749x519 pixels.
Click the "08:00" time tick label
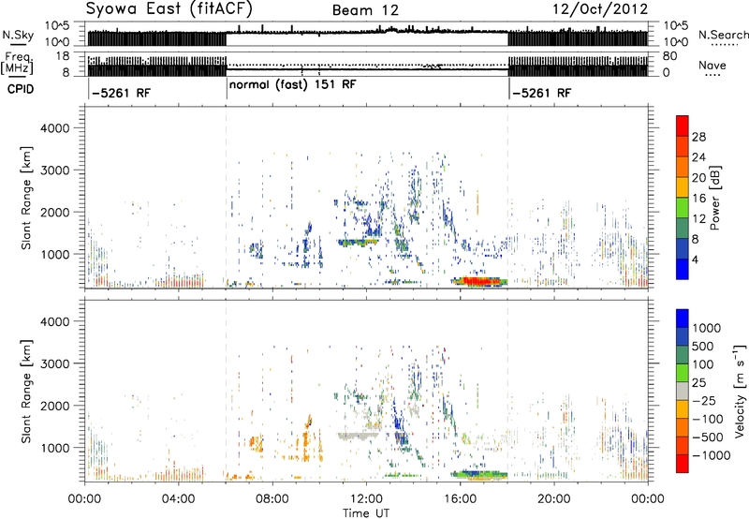(272, 499)
